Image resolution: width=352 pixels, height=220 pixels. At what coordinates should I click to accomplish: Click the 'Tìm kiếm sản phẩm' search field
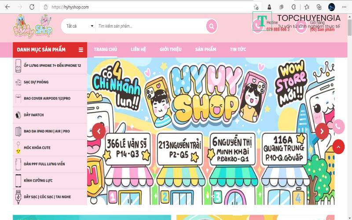point(150,26)
